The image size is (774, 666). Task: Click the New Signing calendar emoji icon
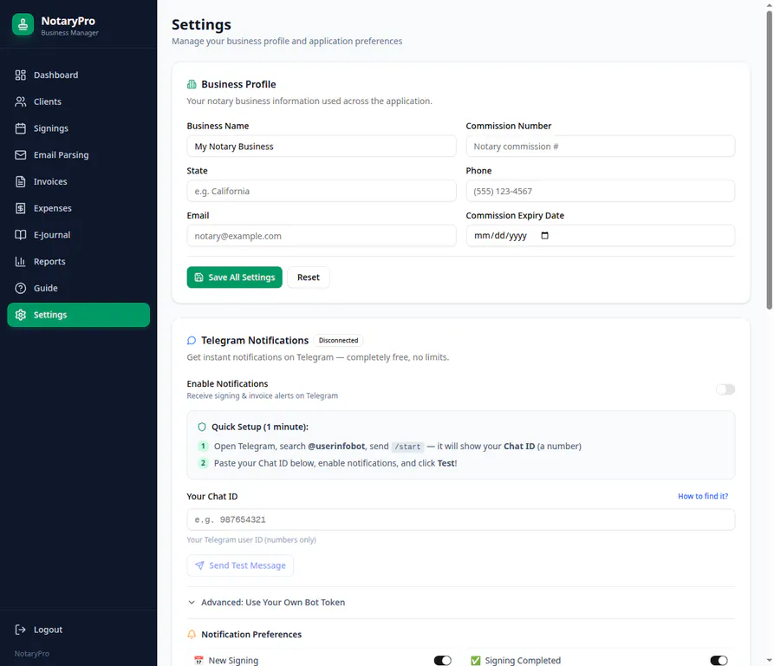[x=198, y=660]
